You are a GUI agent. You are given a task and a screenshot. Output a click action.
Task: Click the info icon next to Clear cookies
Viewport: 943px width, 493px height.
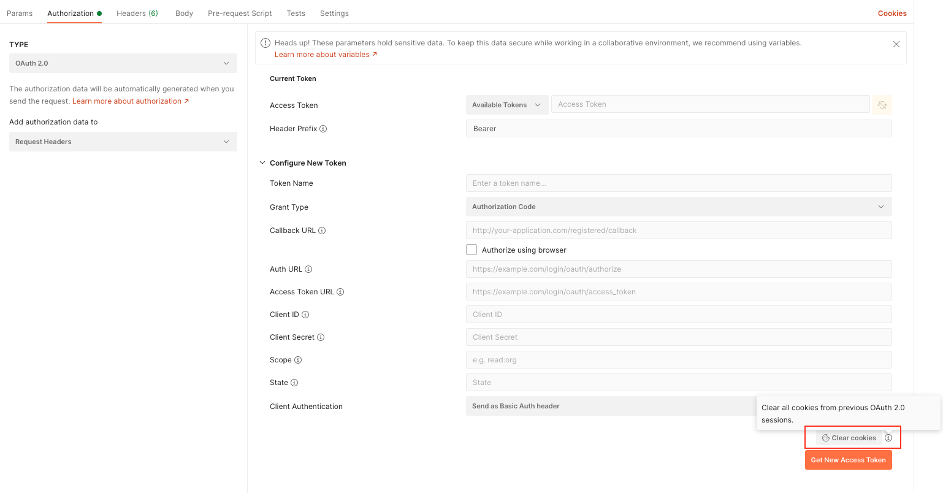point(888,437)
